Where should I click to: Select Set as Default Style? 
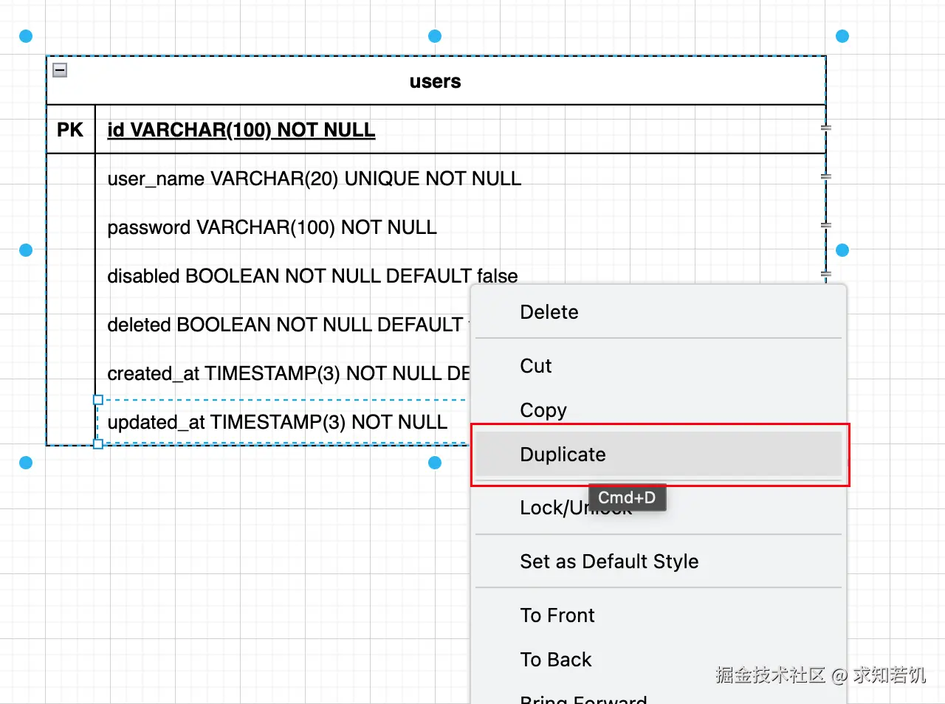coord(659,562)
